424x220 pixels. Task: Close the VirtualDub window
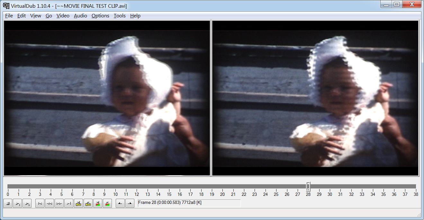point(411,5)
